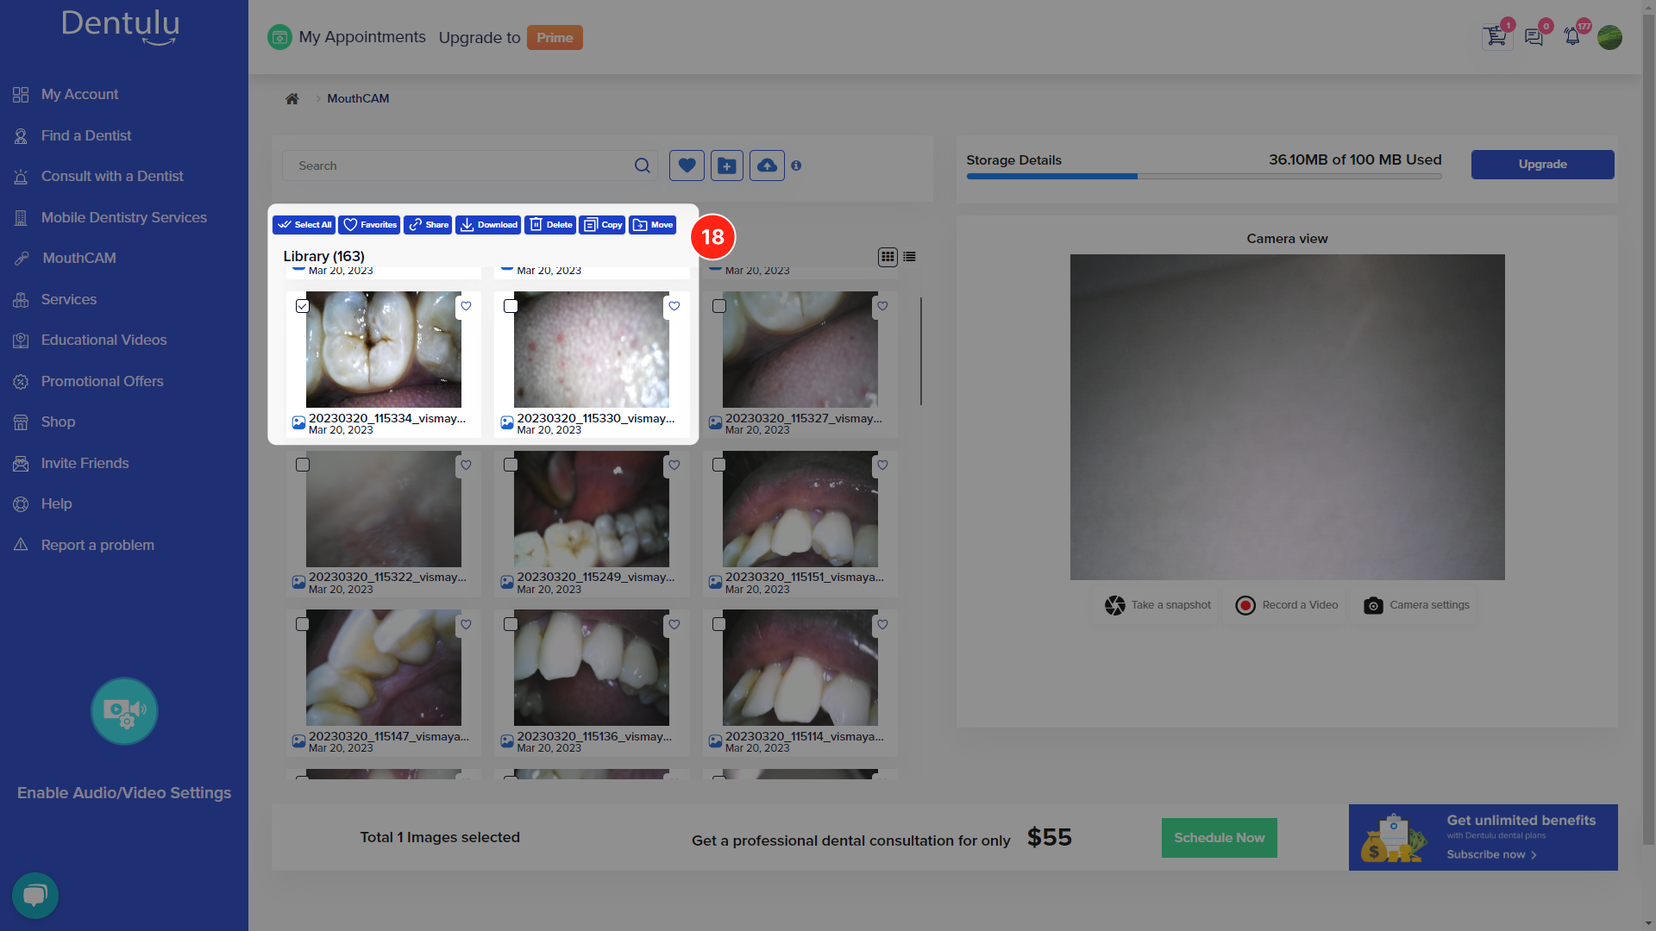
Task: Click the home breadcrumb icon
Action: (x=292, y=98)
